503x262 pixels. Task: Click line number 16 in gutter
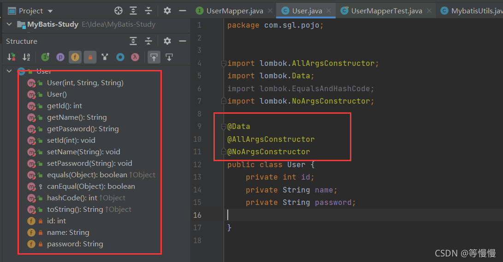point(197,215)
